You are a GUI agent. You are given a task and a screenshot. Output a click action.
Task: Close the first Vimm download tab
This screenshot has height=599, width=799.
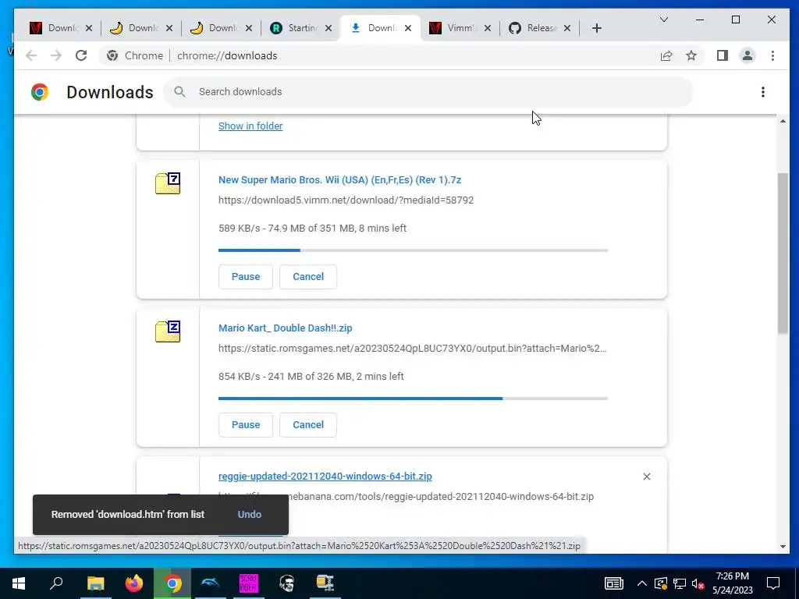(x=89, y=28)
